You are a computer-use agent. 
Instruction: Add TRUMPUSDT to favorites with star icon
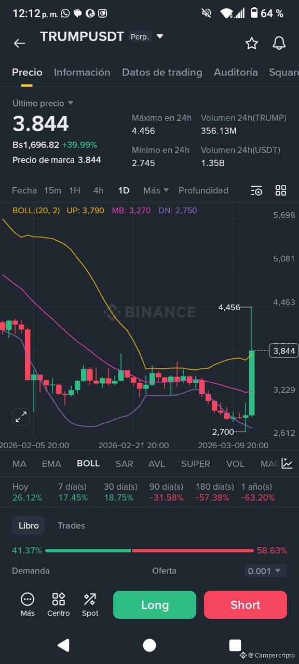coord(252,44)
